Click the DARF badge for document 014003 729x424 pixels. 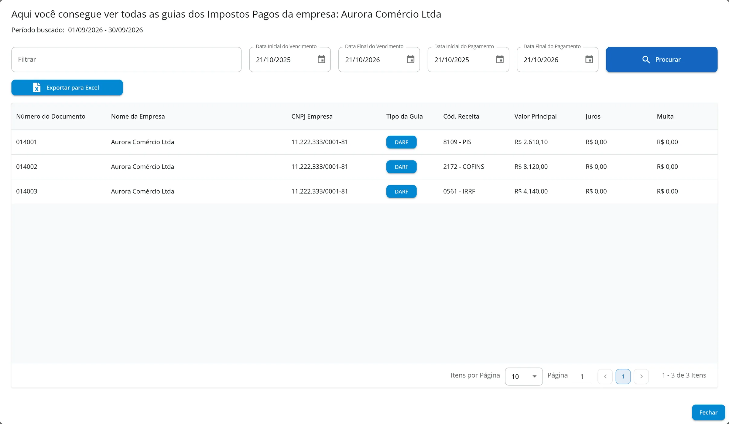coord(401,192)
